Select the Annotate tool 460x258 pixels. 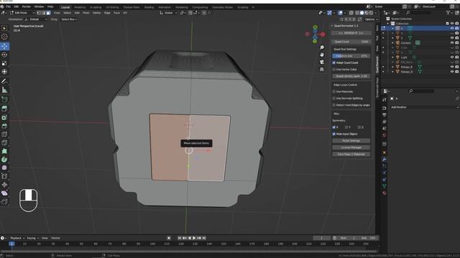click(x=4, y=81)
